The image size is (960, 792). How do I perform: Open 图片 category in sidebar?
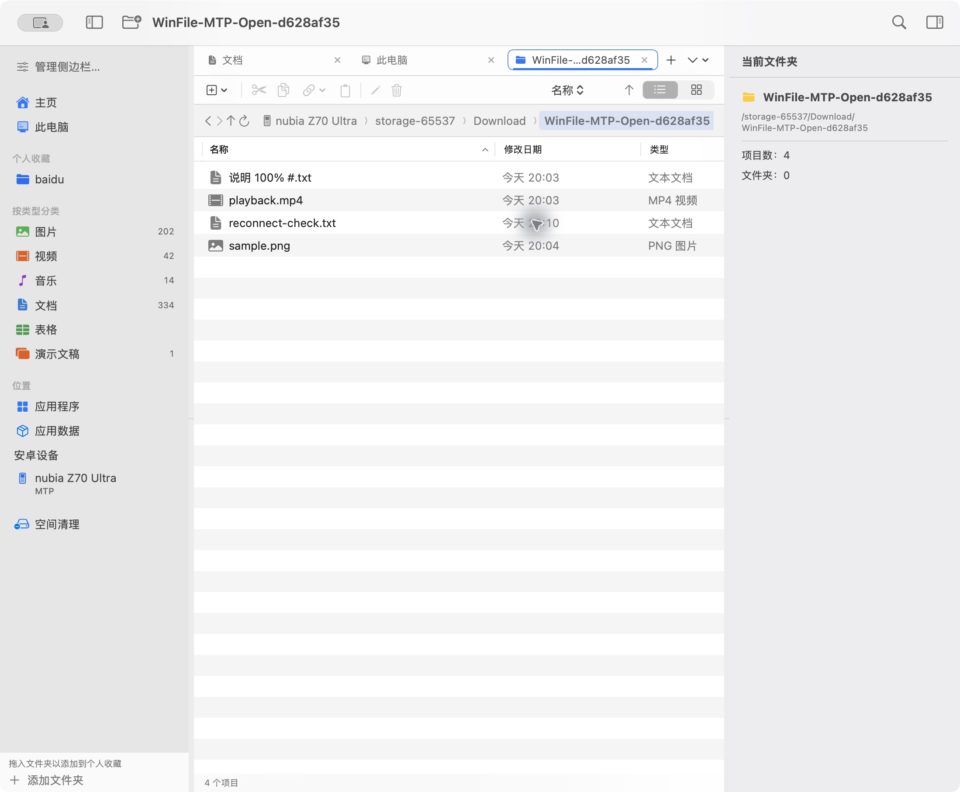94,232
